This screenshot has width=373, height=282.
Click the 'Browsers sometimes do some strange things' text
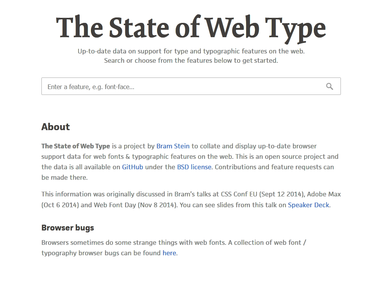(174, 242)
